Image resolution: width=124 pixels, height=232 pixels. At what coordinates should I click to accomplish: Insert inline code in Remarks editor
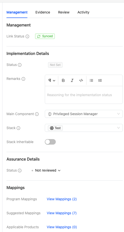[81, 80]
